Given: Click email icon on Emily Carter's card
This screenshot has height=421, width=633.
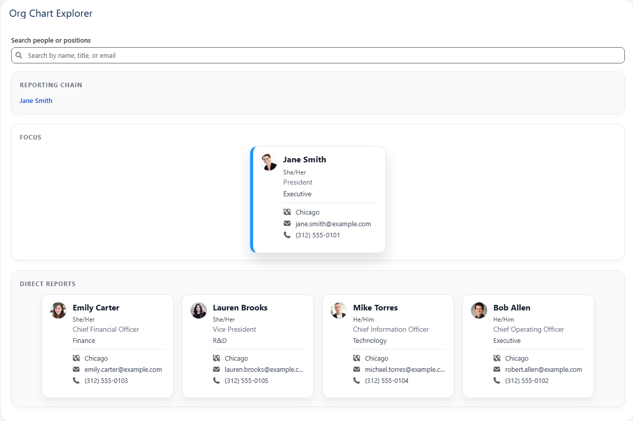Looking at the screenshot, I should click(76, 369).
